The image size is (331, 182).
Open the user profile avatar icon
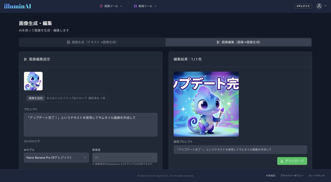(319, 6)
